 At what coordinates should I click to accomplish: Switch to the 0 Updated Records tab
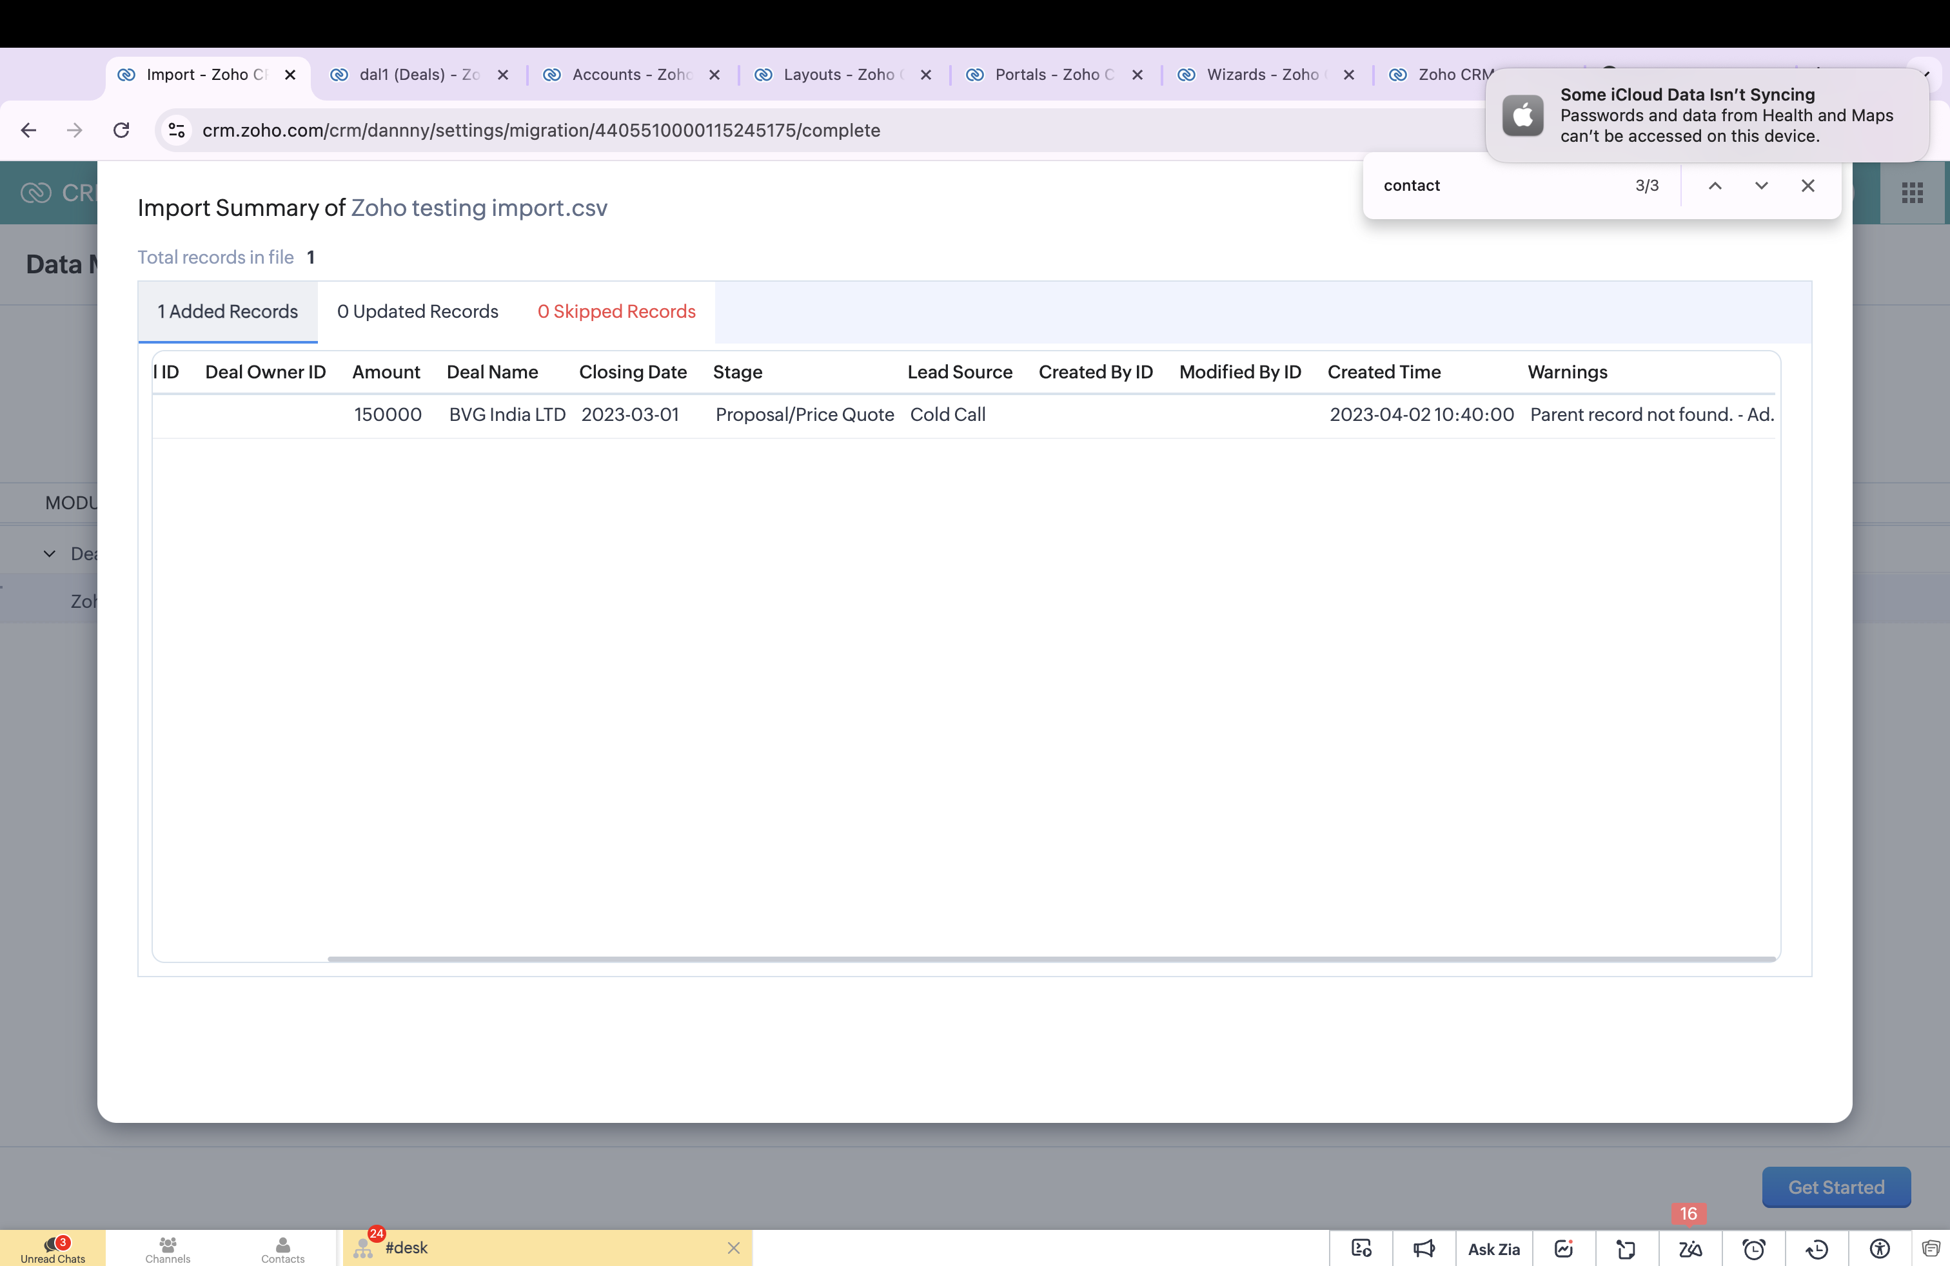tap(418, 311)
